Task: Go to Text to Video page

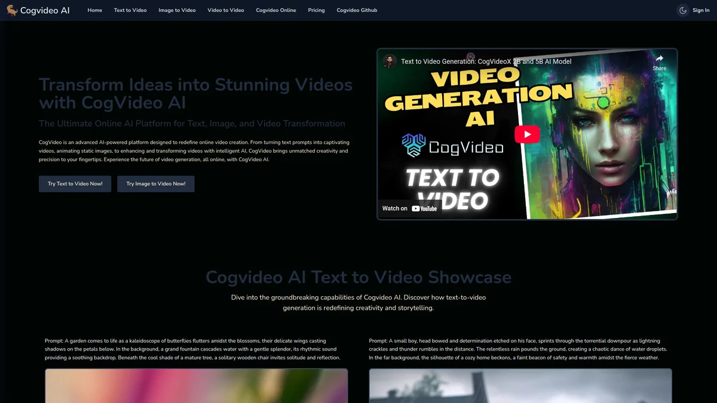Action: click(130, 10)
